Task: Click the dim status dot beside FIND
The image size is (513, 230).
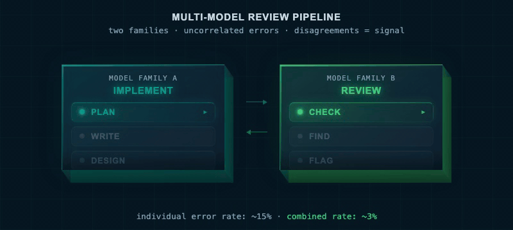Action: [300, 136]
